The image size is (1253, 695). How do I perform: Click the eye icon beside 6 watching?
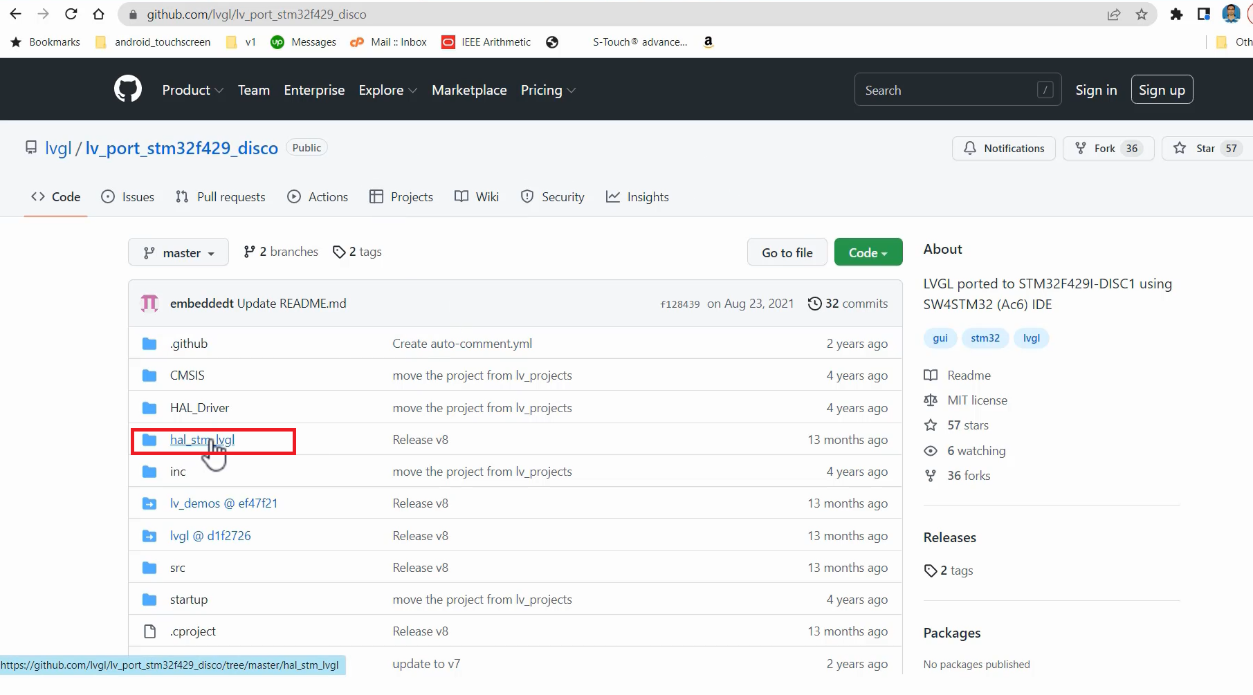(931, 451)
